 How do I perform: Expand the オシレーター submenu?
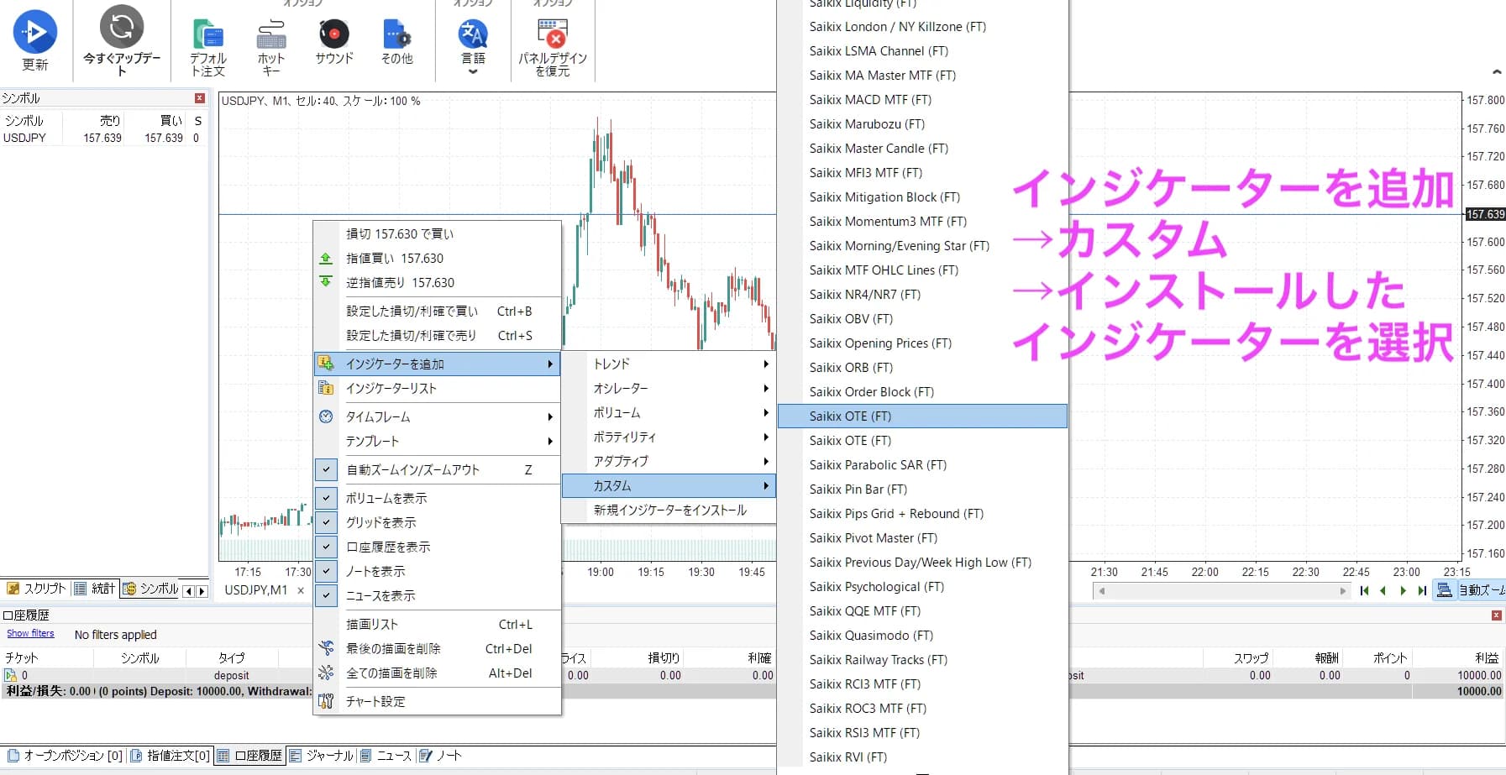669,388
